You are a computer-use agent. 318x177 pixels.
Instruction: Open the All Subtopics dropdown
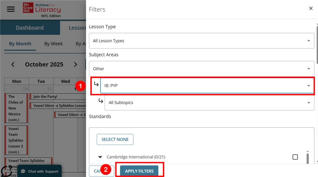pos(209,103)
